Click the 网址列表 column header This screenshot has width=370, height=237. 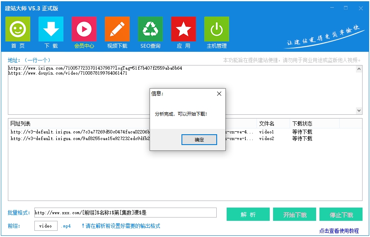[20, 124]
